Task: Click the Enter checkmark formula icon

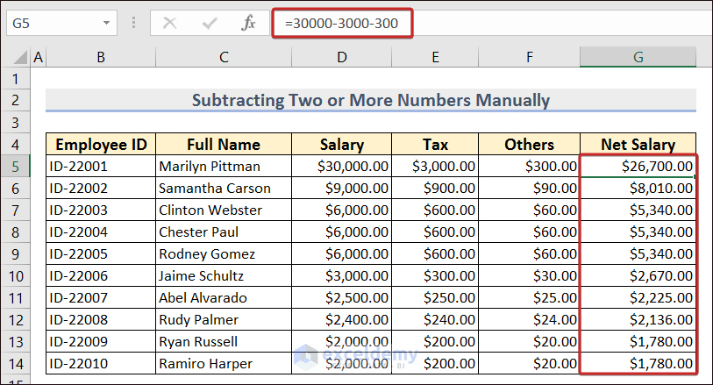Action: (209, 24)
